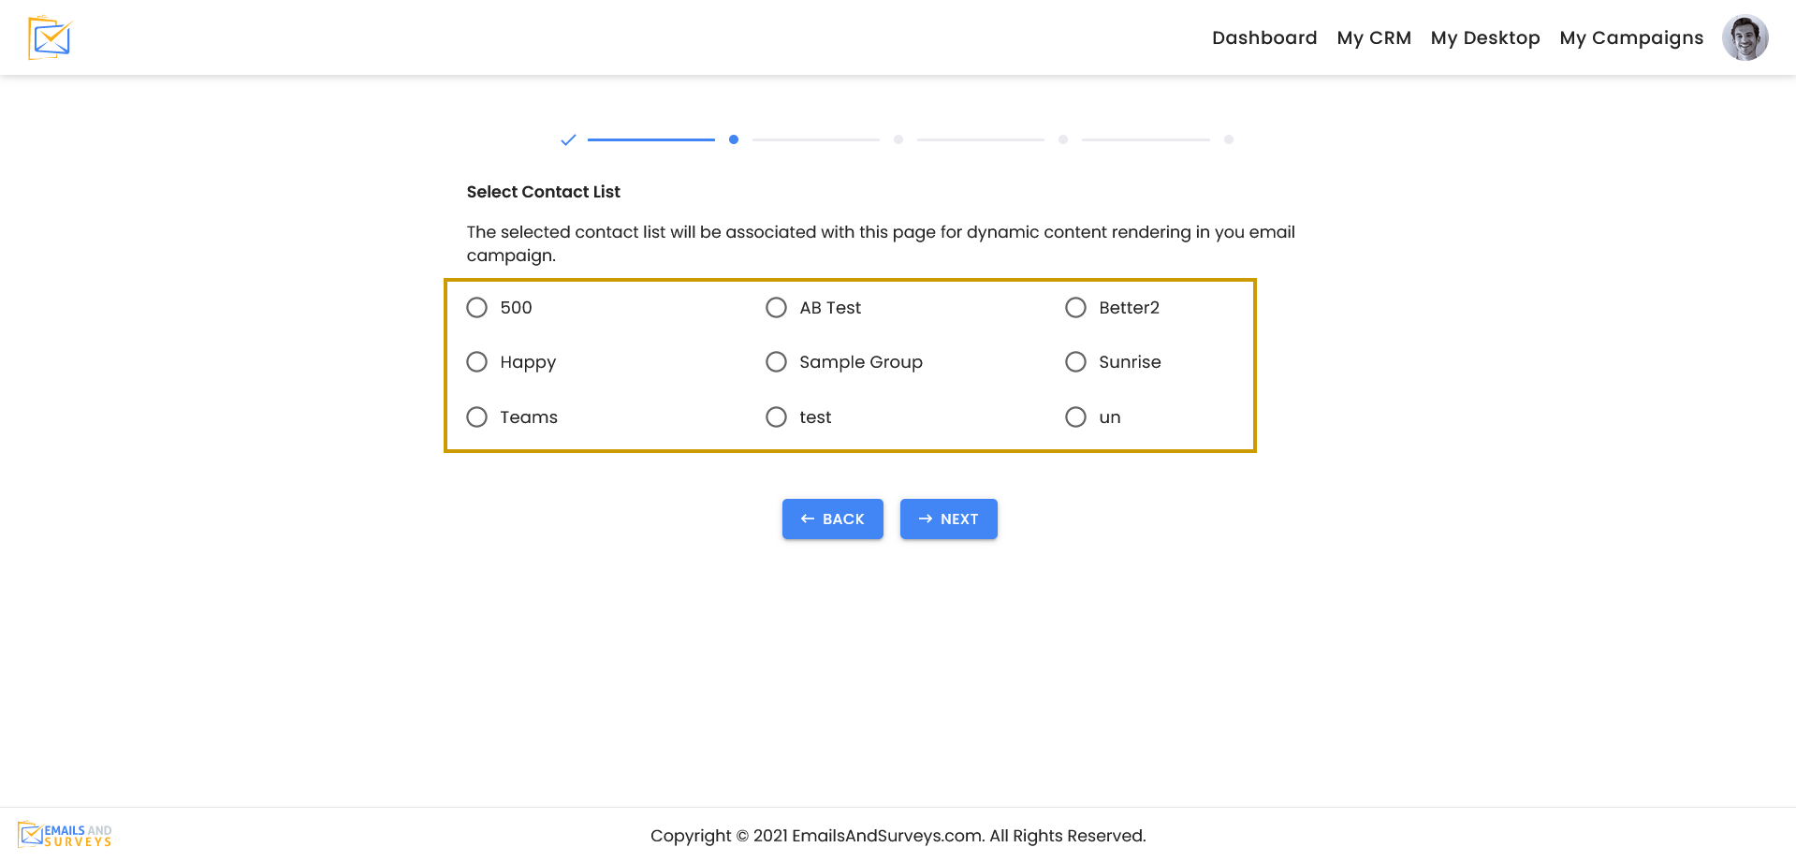The image size is (1796, 862).
Task: Select the 500 contact list
Action: (476, 307)
